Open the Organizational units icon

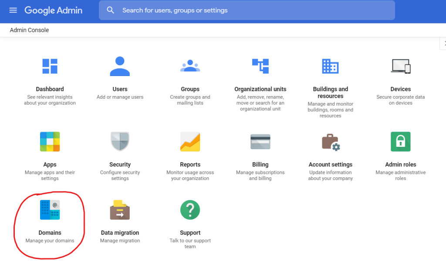(x=260, y=66)
